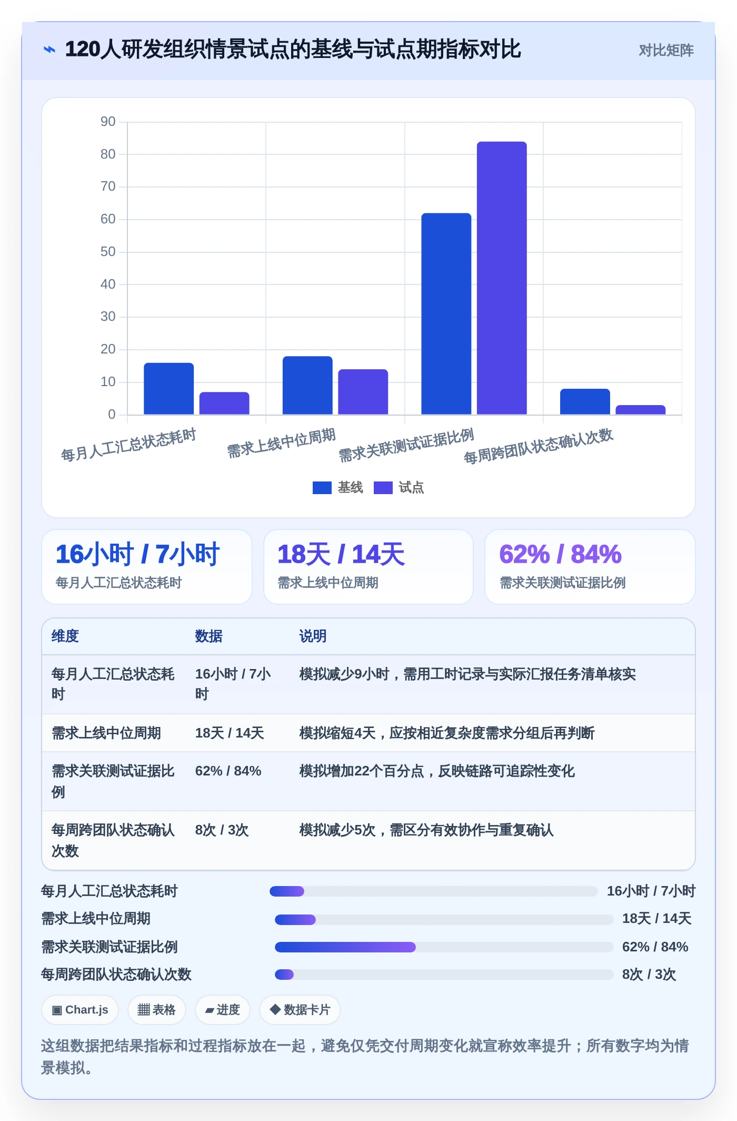Image resolution: width=737 pixels, height=1121 pixels.
Task: Click y-axis value 90
Action: tap(108, 122)
